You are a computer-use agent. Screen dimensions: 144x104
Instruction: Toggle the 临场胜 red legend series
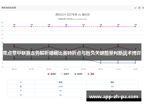click(x=52, y=74)
